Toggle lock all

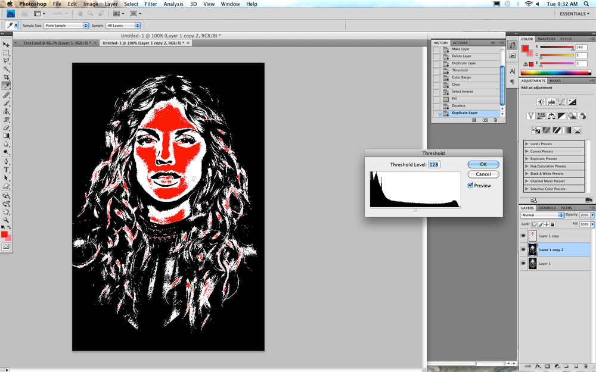click(x=552, y=224)
